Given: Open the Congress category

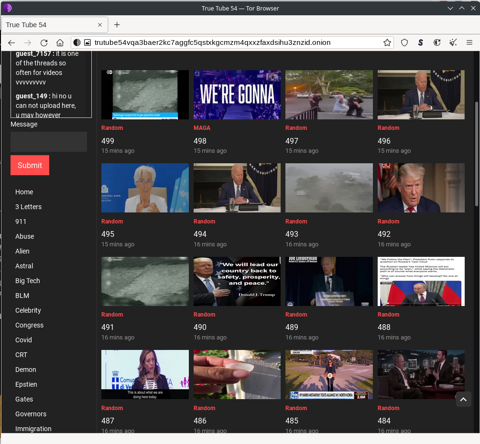Looking at the screenshot, I should (x=29, y=325).
